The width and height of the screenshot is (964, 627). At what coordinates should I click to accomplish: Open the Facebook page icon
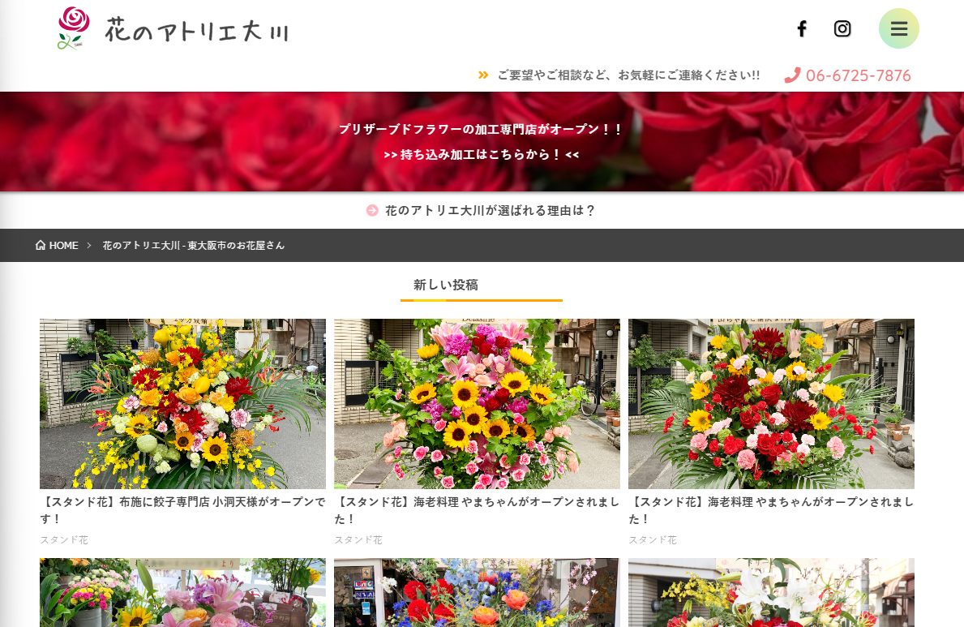(801, 29)
